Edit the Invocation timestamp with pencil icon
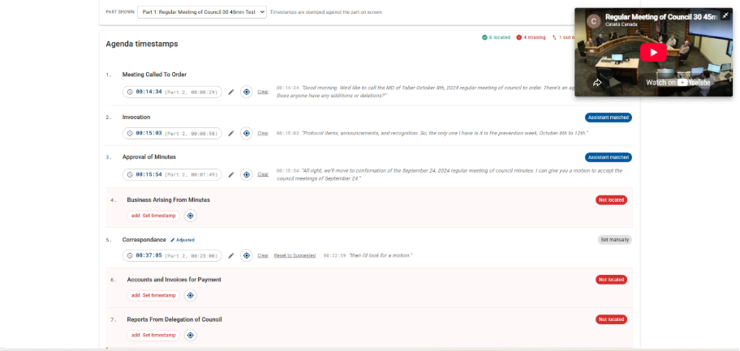 point(230,134)
